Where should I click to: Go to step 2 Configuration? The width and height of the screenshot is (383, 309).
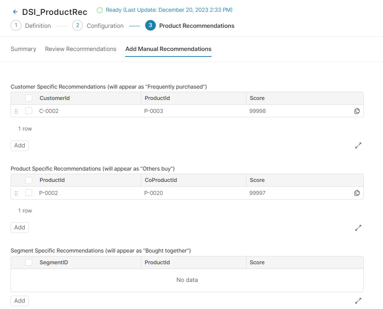98,26
